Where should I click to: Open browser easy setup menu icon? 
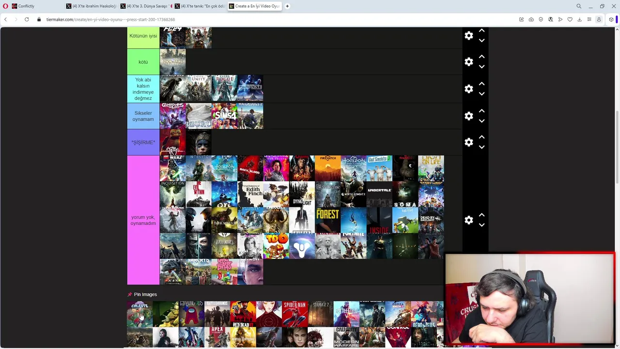[589, 19]
